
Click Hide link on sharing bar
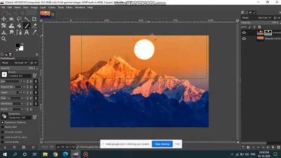click(177, 144)
